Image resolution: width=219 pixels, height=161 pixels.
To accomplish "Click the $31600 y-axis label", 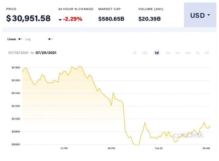I will pos(16,80).
